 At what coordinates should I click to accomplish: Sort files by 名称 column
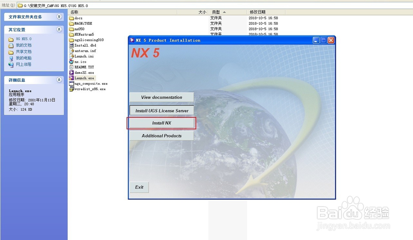123,12
